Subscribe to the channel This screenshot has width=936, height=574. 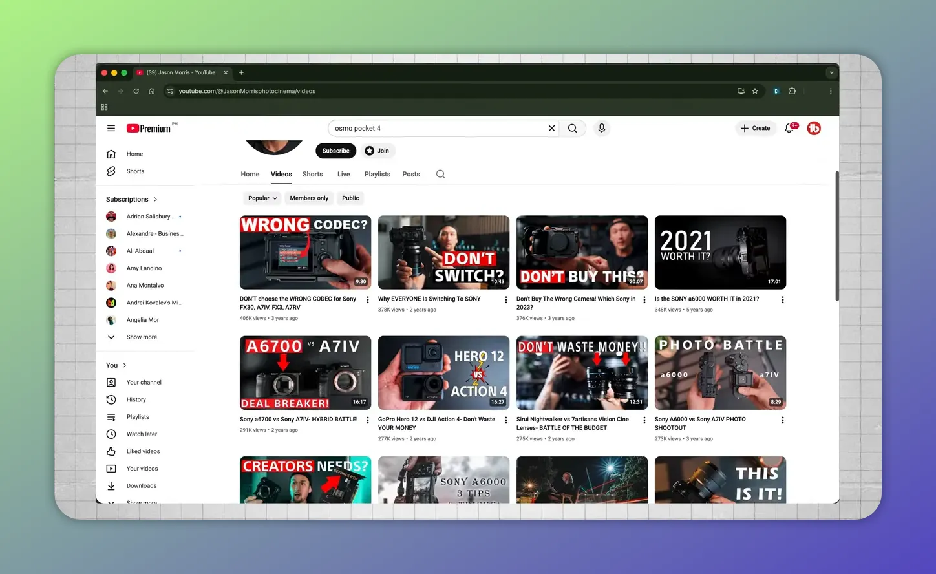pyautogui.click(x=336, y=151)
